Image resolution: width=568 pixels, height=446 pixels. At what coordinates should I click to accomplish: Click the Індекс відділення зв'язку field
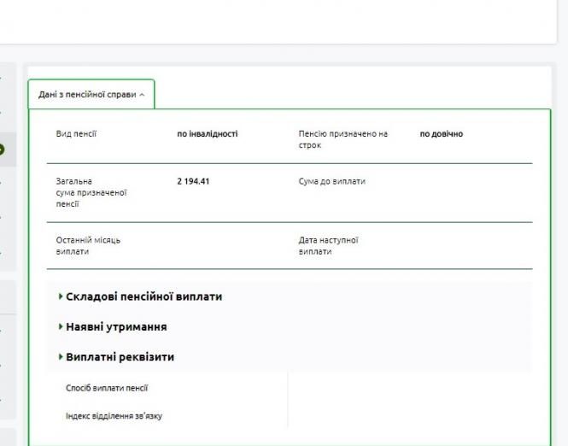(114, 416)
